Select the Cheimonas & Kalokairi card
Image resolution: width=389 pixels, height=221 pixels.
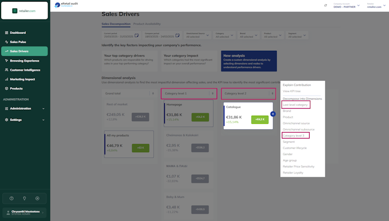point(189,143)
